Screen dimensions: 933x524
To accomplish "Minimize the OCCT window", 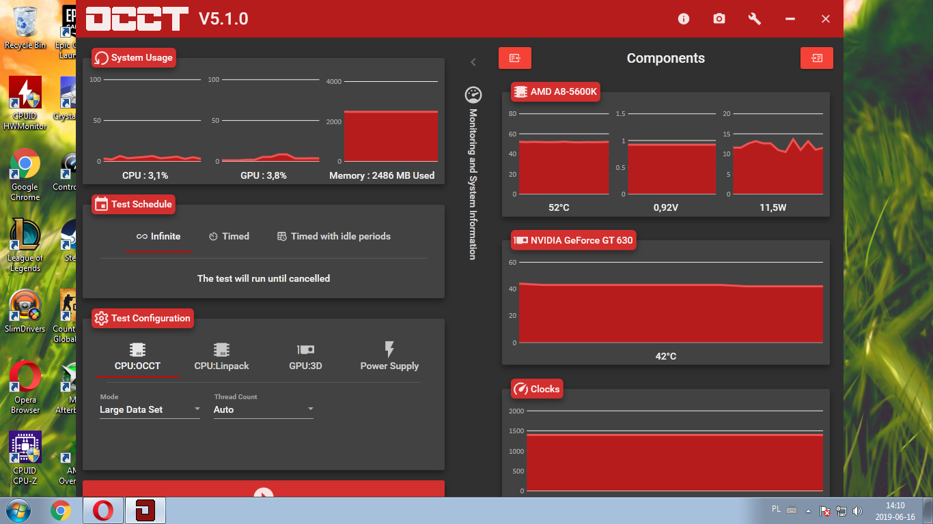I will tap(790, 19).
